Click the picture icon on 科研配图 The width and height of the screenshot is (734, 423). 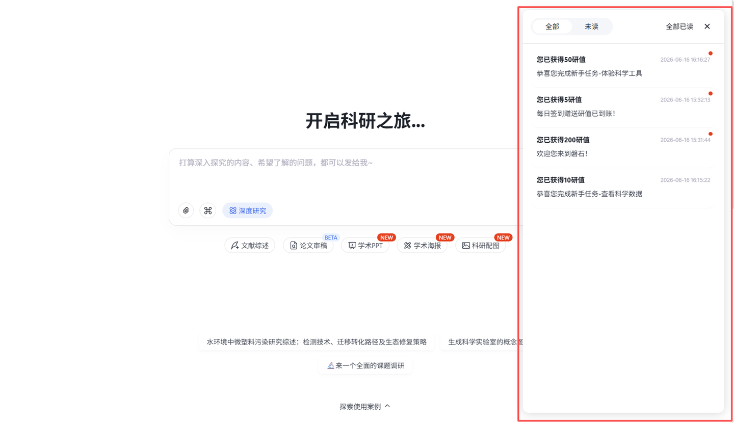click(466, 245)
